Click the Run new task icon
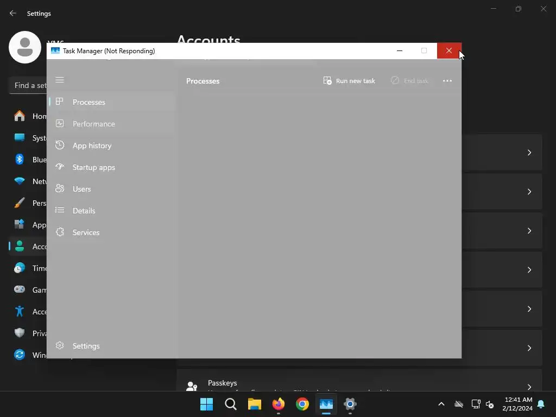 [x=327, y=81]
